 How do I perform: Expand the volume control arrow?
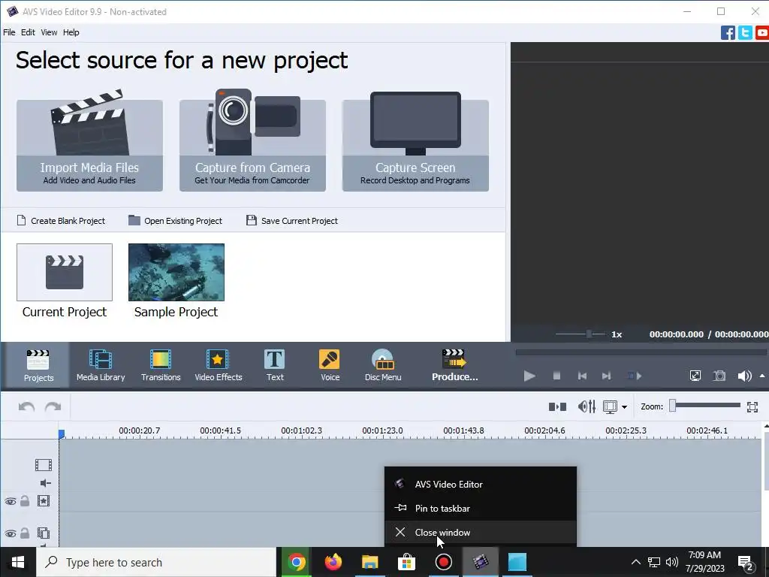762,376
